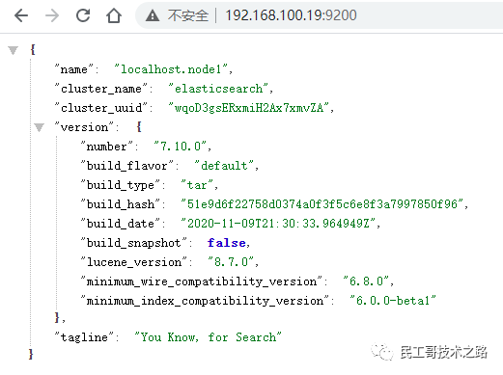503x375 pixels.
Task: Click the "build_hash" key
Action: (120, 204)
